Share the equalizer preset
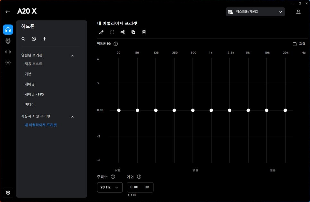Screen dimensions: 310x202 click(123, 32)
